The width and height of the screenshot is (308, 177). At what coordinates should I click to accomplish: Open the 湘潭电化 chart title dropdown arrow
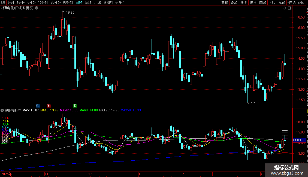pyautogui.click(x=37, y=8)
